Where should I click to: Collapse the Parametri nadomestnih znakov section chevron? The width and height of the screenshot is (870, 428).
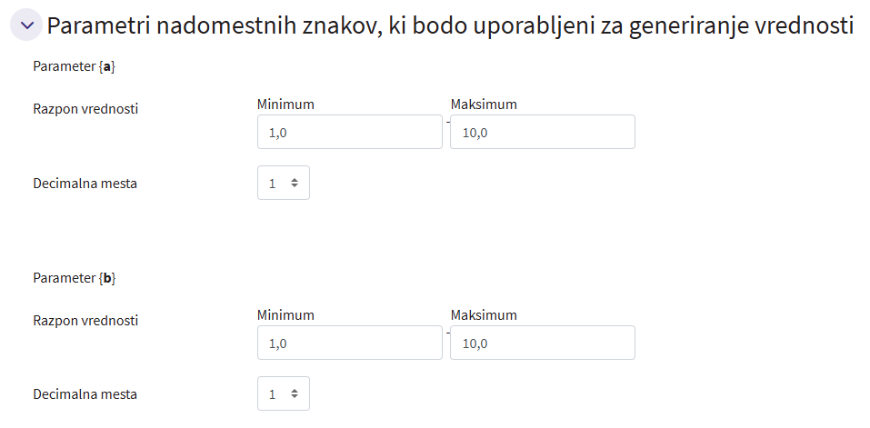[26, 25]
